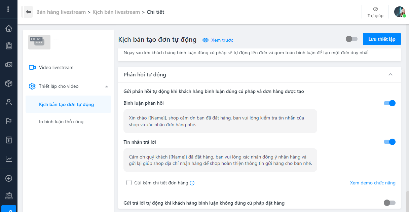This screenshot has width=409, height=212.
Task: Toggle the Tin nhắn trả lời switch
Action: click(x=389, y=142)
